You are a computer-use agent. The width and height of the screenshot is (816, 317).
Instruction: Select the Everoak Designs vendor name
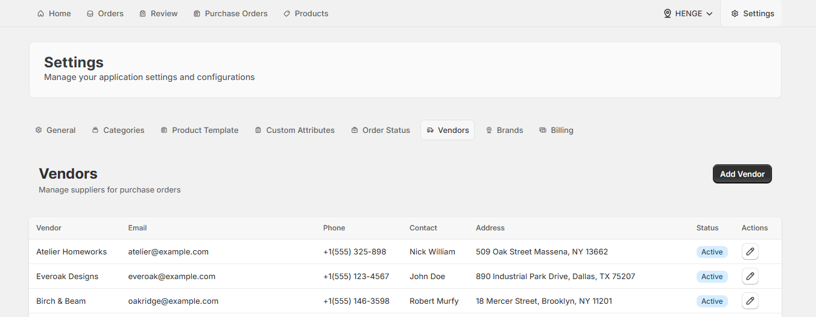(67, 277)
